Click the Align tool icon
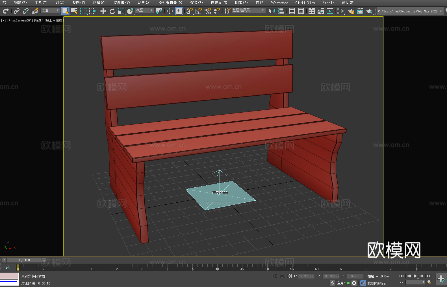Viewport: 447px width, 287px height. coord(281,11)
